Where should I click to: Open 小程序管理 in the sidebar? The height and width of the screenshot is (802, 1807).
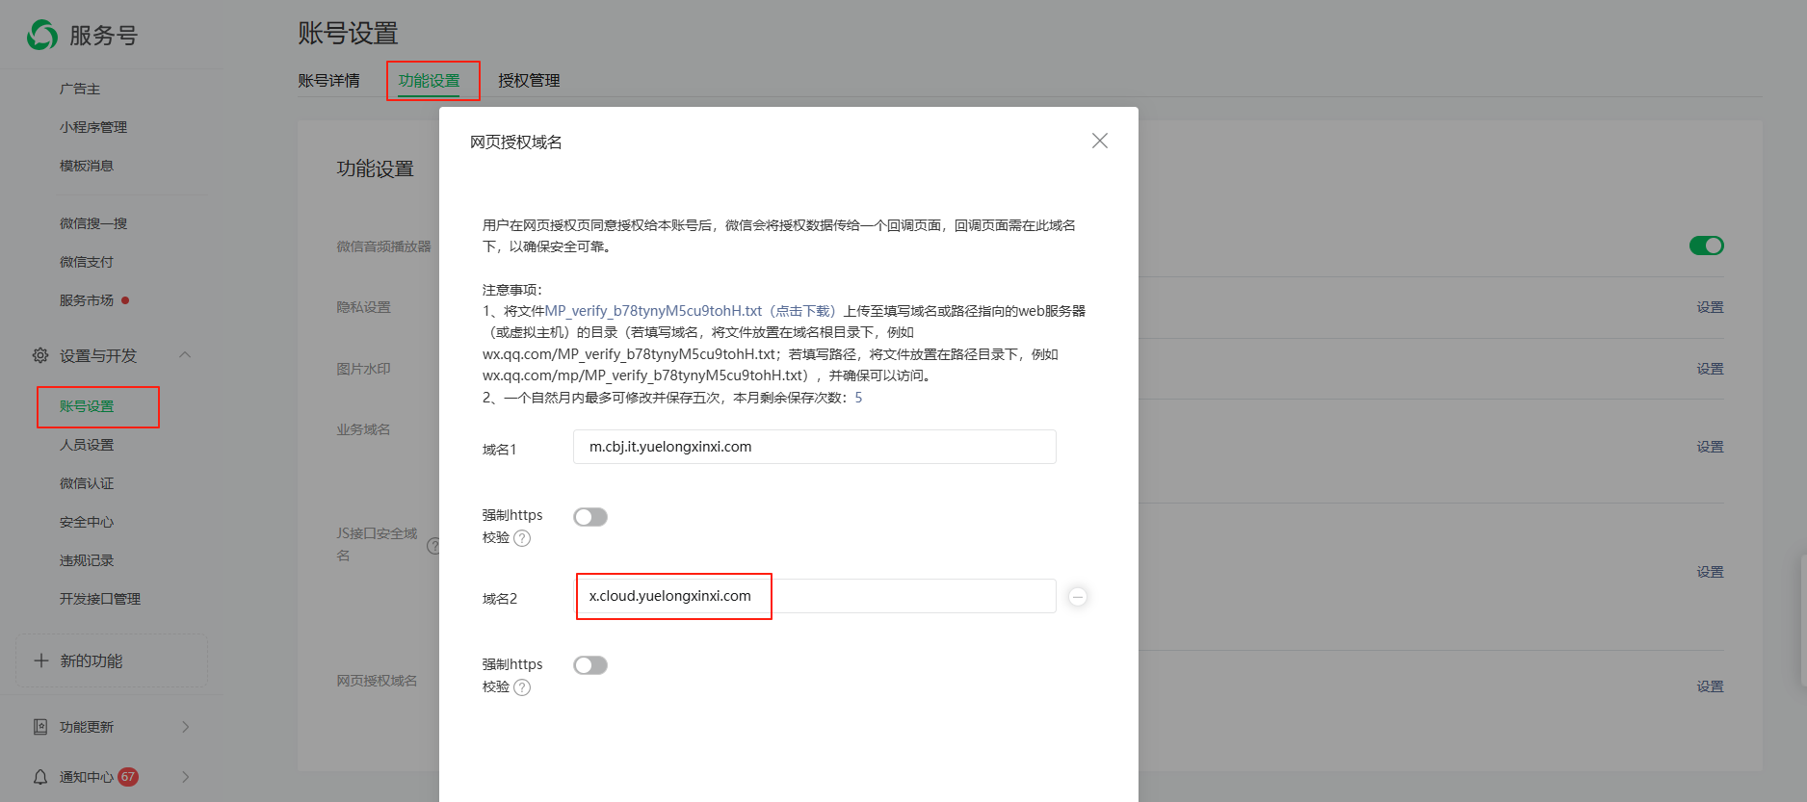pos(93,127)
